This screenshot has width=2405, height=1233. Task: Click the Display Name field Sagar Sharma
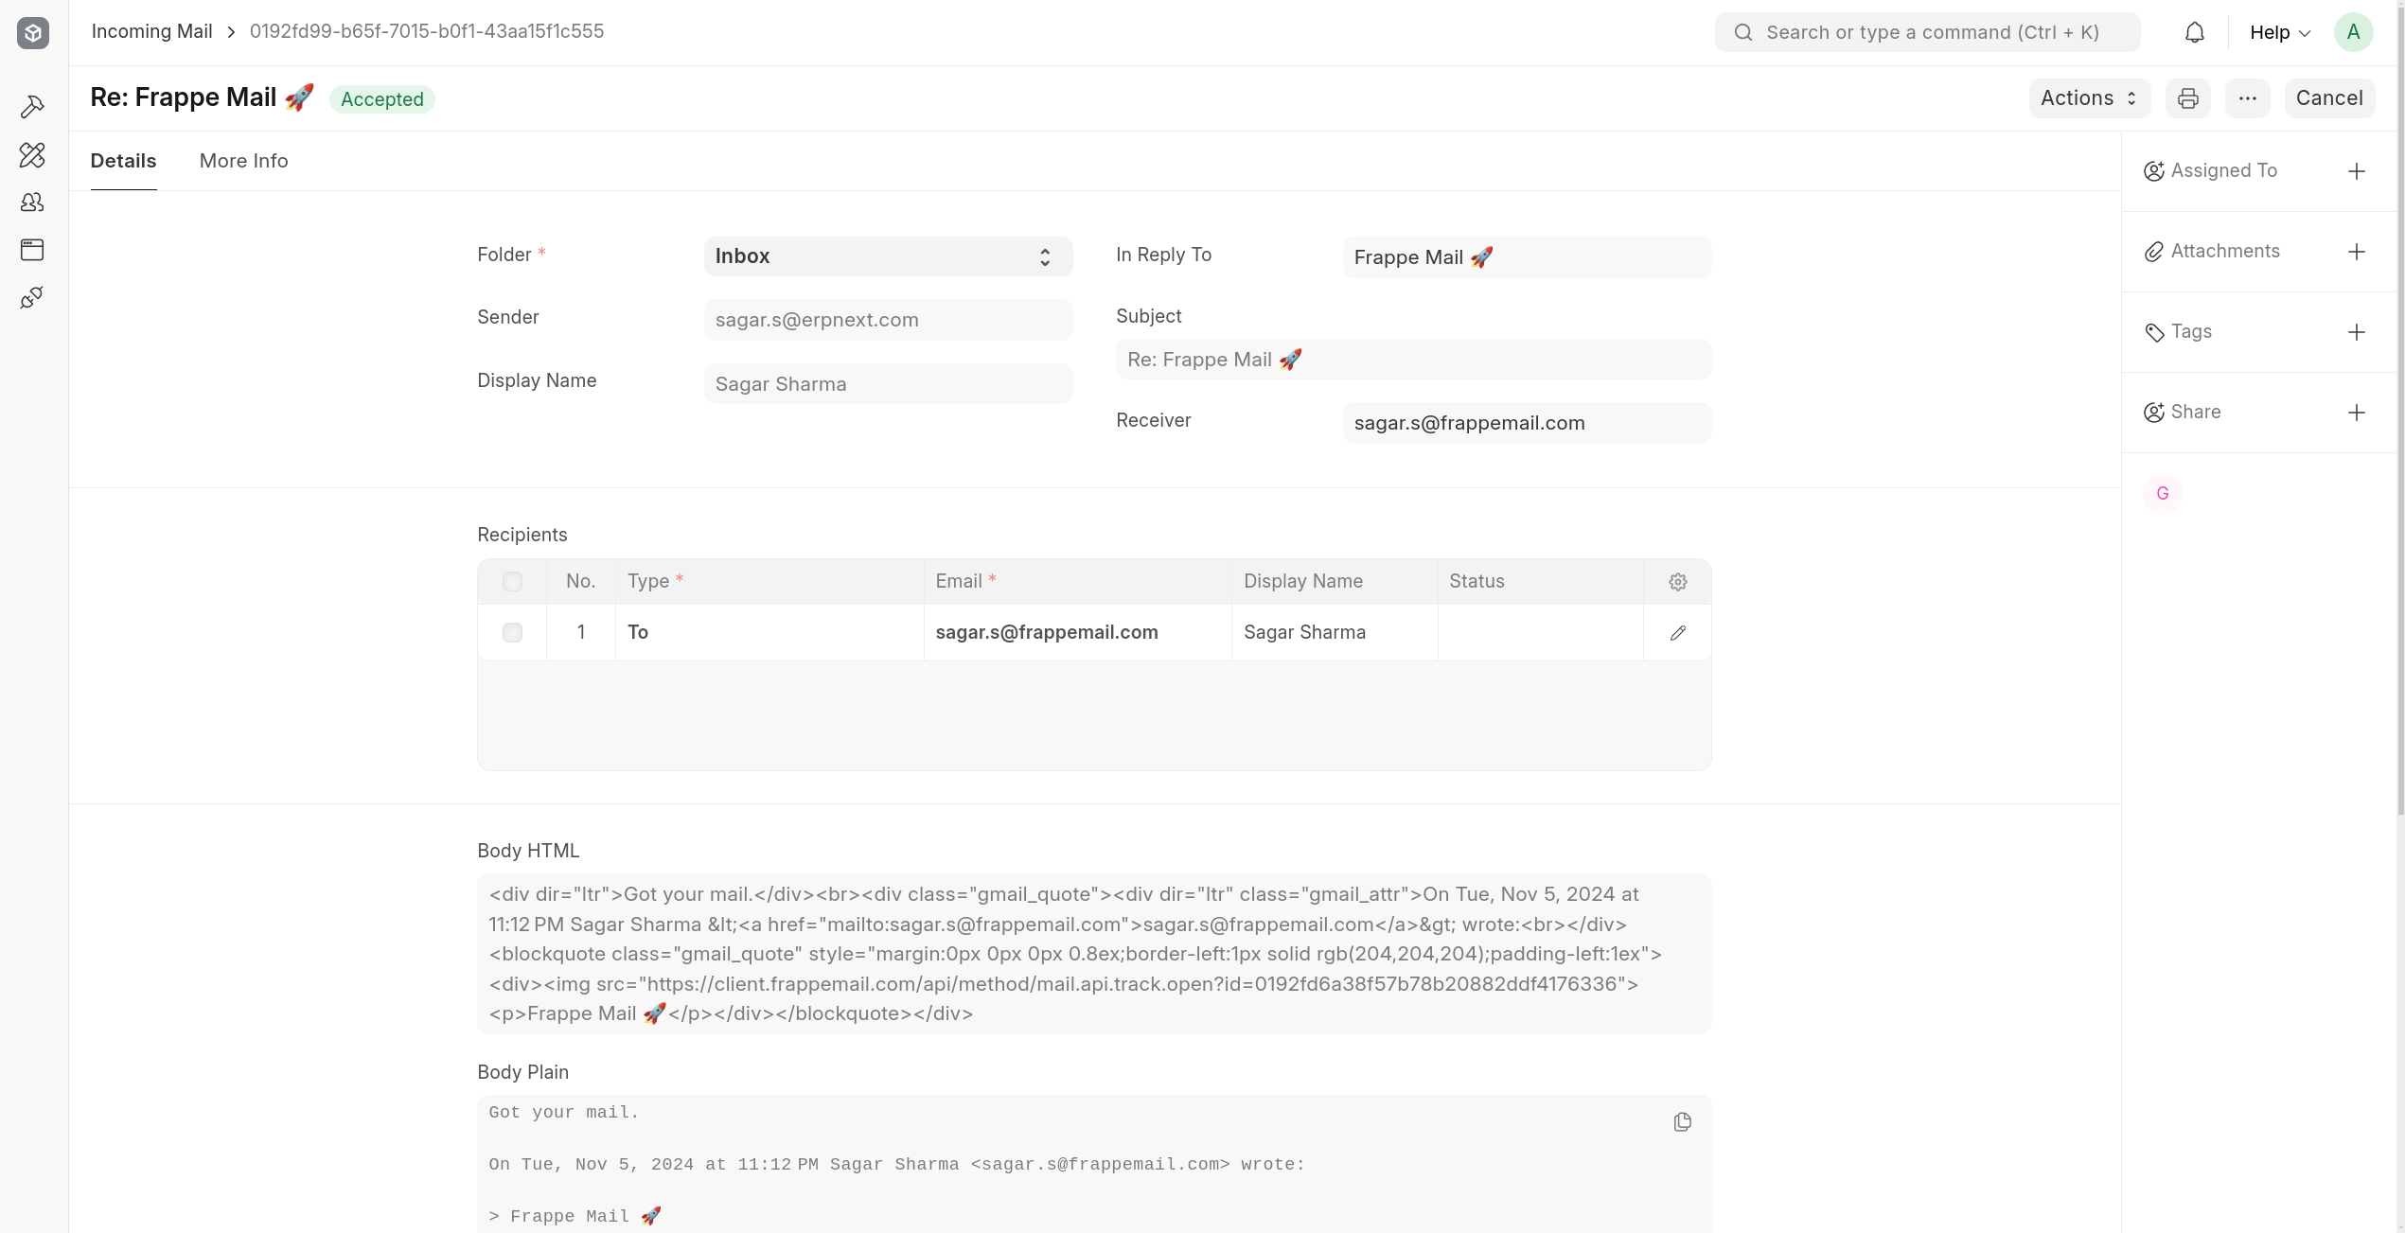[888, 384]
